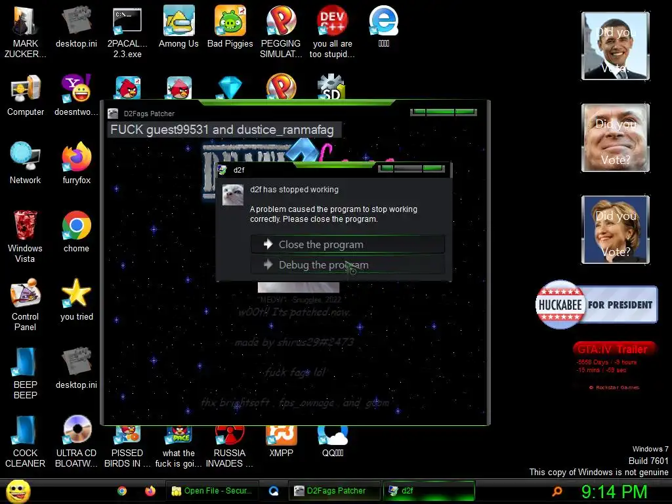Open the Internet Explorer desktop shortcut
The width and height of the screenshot is (672, 504).
383,26
